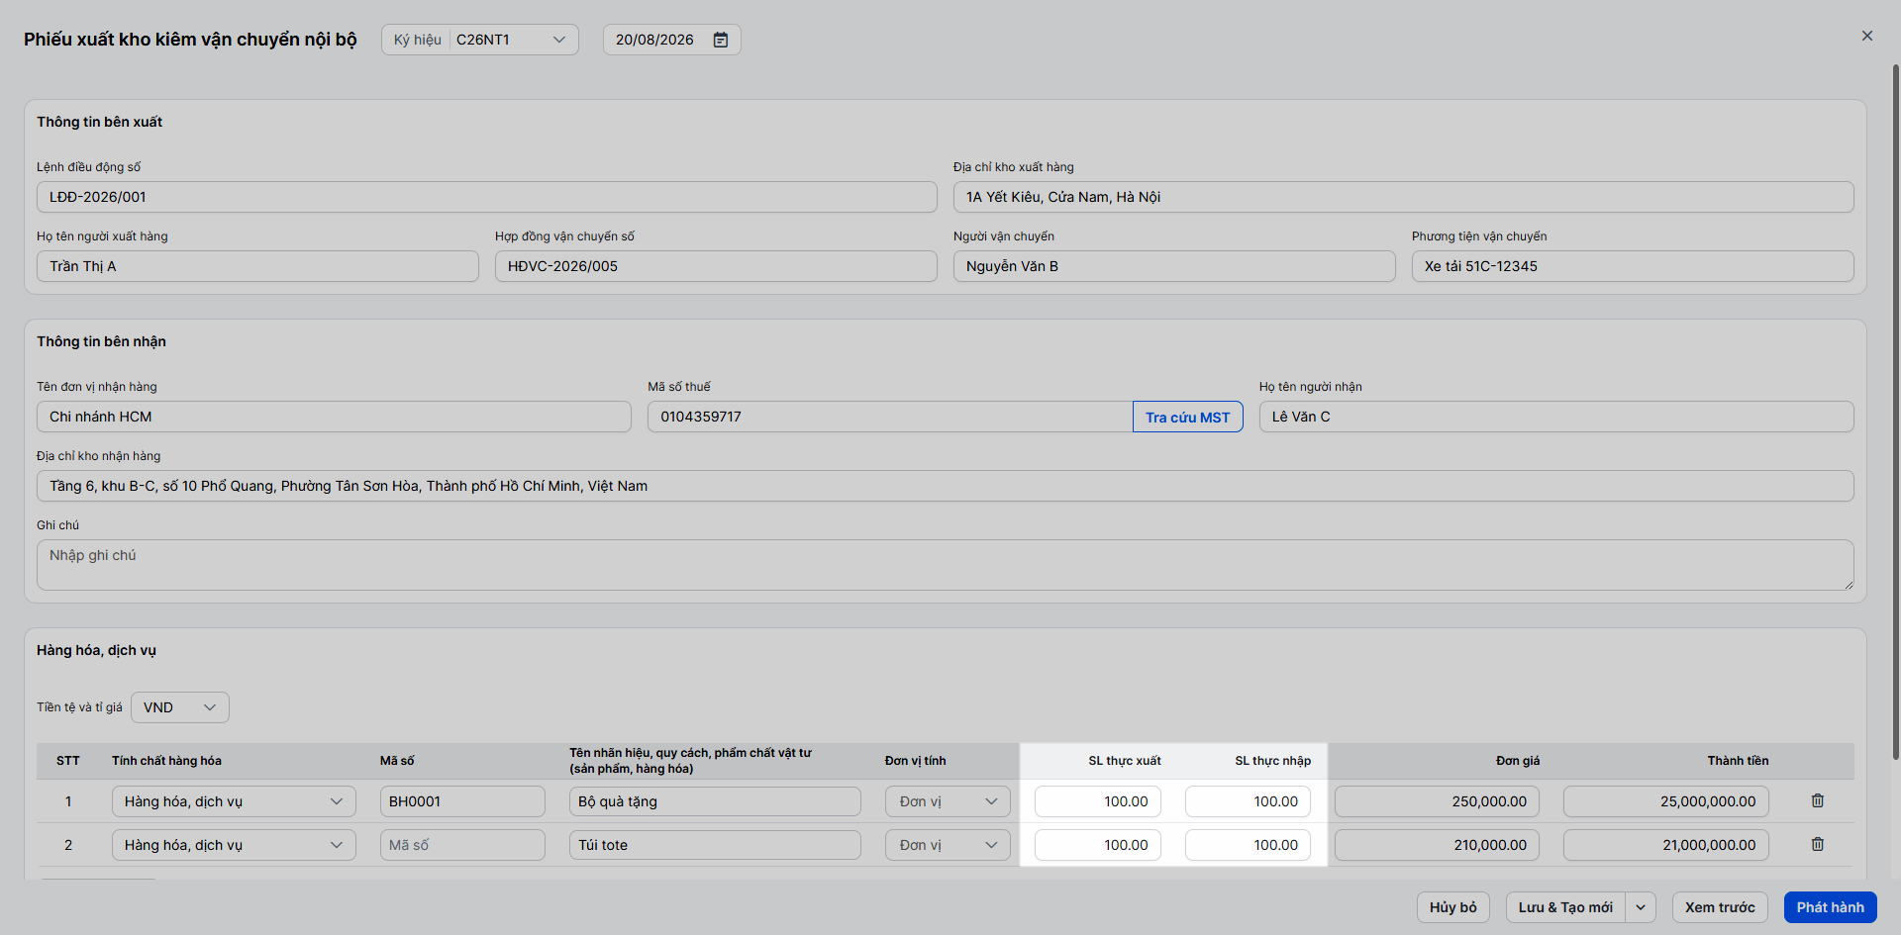This screenshot has height=935, width=1901.
Task: Click the SL thực nhập column header
Action: [1272, 761]
